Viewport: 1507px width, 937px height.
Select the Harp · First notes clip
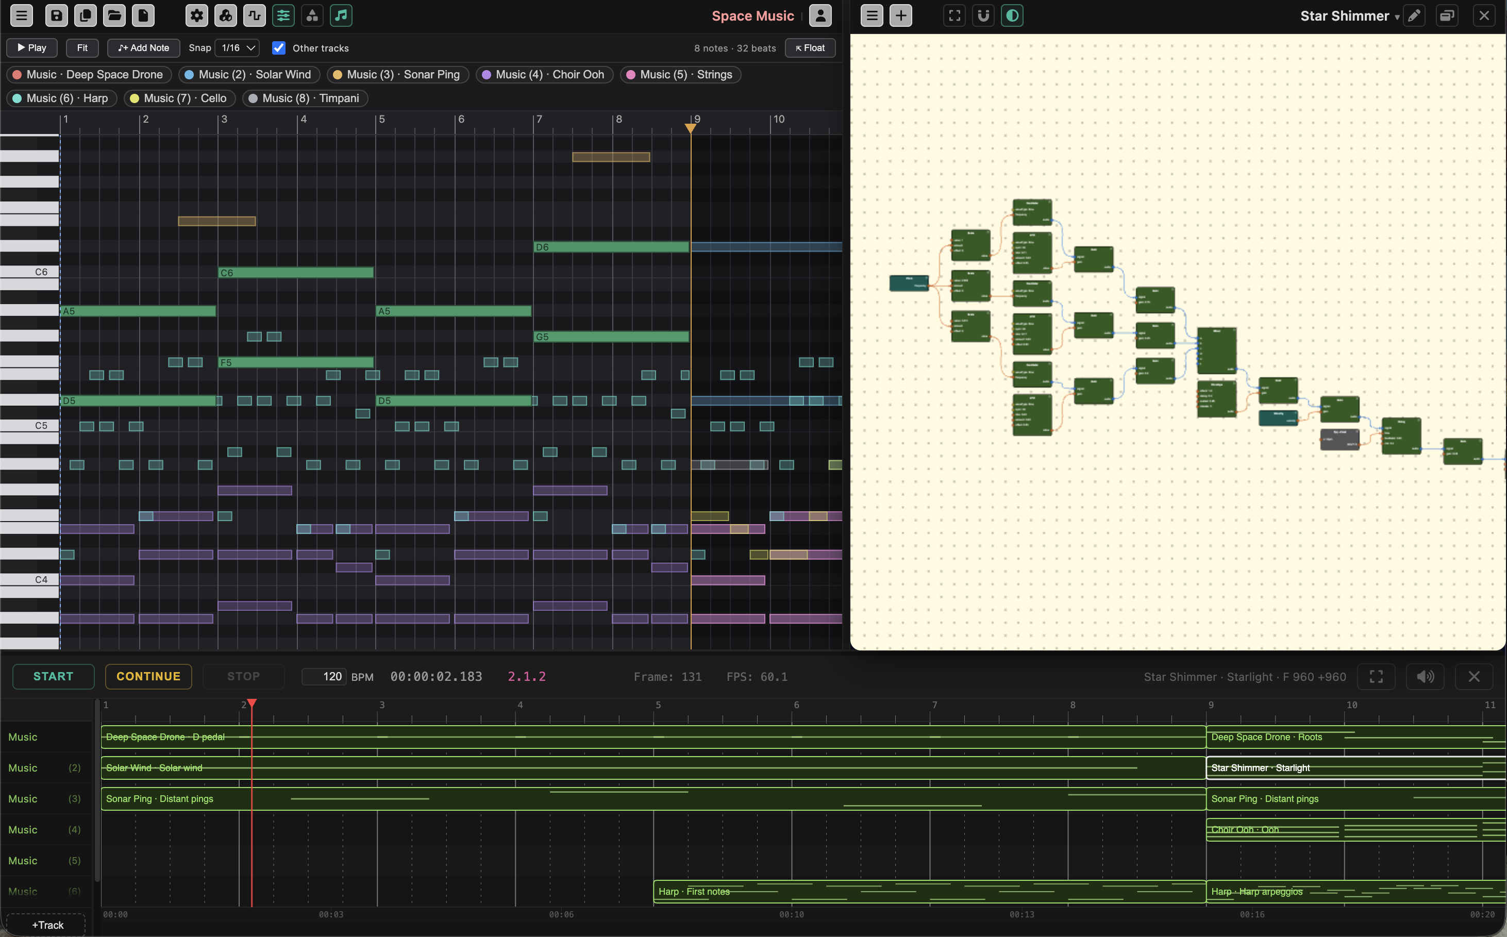pos(929,891)
